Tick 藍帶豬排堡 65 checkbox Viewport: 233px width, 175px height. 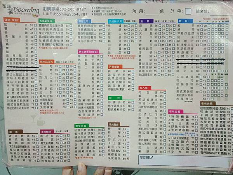pos(37,93)
